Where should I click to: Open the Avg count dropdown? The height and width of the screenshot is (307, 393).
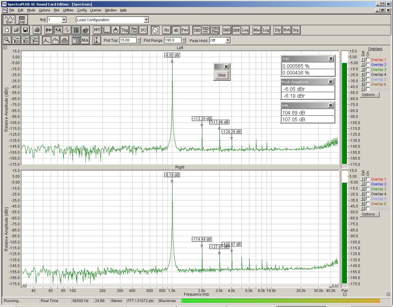64,20
